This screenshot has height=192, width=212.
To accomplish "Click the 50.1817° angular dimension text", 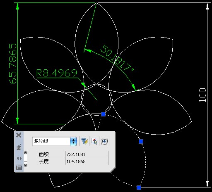I will point(117,58).
